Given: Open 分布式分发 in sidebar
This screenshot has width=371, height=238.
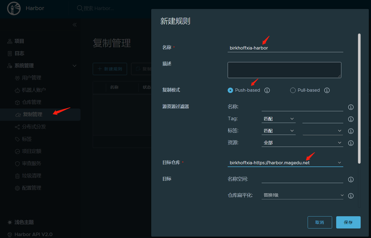Looking at the screenshot, I should [x=34, y=127].
